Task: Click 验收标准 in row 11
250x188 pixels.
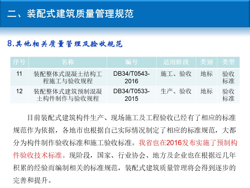Action: point(228,77)
